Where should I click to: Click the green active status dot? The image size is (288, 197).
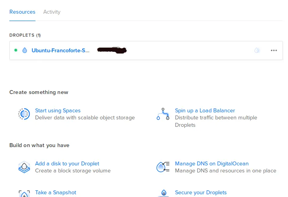pos(16,50)
